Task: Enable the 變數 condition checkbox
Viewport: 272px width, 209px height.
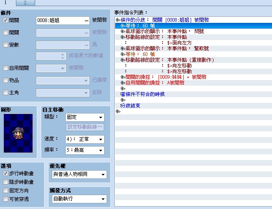Action: [x=5, y=45]
